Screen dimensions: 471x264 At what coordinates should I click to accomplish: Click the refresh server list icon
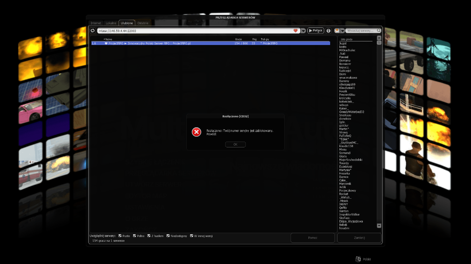(93, 31)
